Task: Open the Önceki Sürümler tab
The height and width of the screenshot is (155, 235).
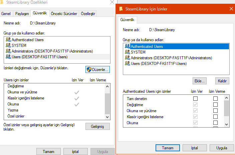Action: click(64, 14)
